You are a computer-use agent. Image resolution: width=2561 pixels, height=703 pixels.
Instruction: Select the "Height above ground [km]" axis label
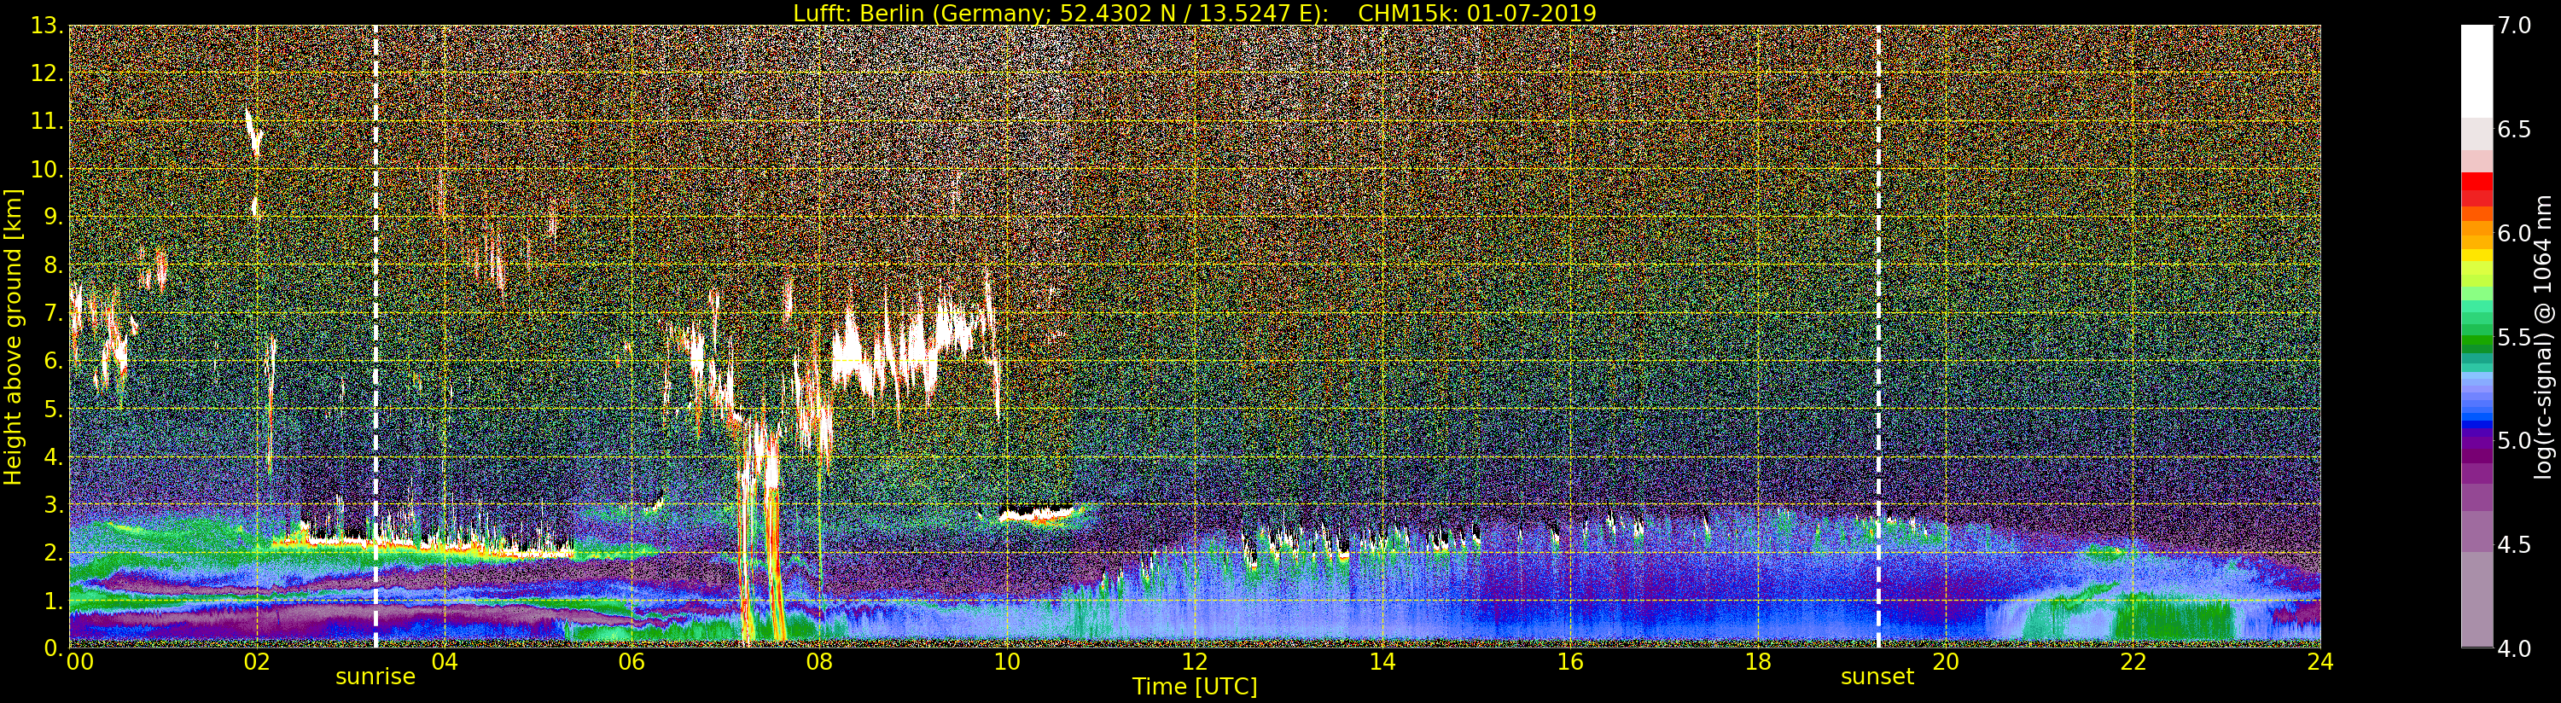(x=13, y=337)
